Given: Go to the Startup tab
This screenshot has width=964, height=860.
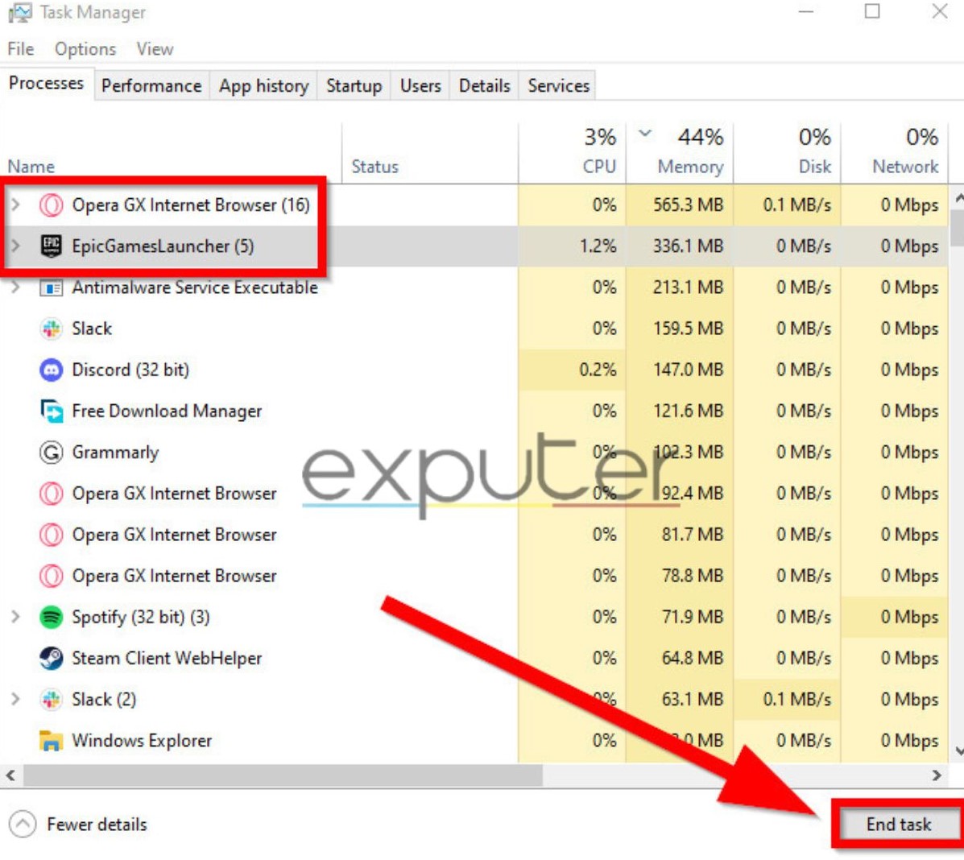Looking at the screenshot, I should 354,85.
